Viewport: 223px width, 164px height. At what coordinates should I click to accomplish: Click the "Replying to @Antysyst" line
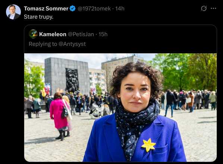(57, 44)
